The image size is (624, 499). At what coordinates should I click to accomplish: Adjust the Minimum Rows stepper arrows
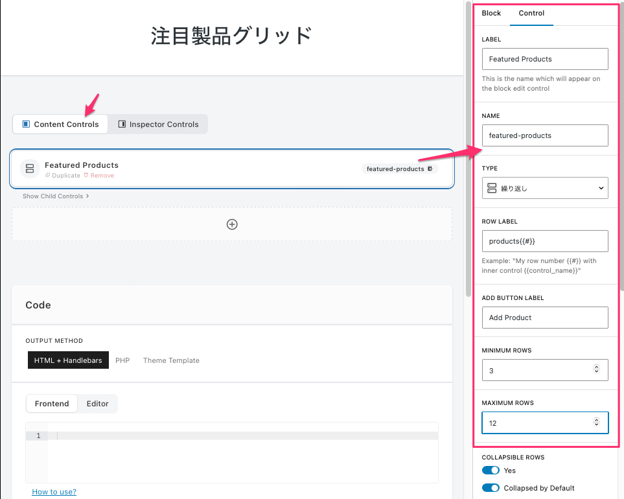click(x=596, y=370)
